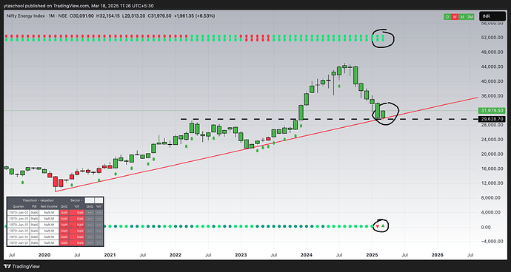Click the circled latest monthly candle
511x272 pixels.
tap(383, 115)
